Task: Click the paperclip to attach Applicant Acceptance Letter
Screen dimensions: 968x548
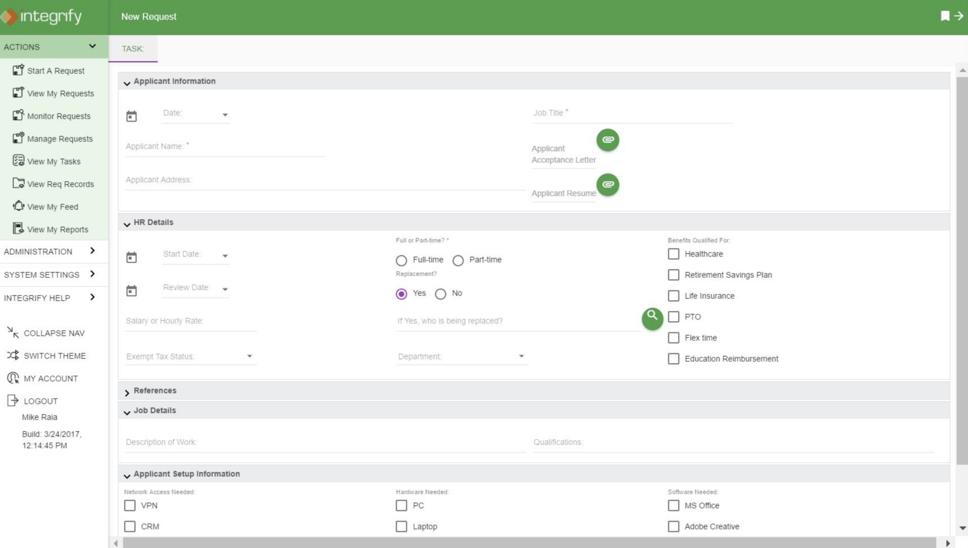Action: 608,140
